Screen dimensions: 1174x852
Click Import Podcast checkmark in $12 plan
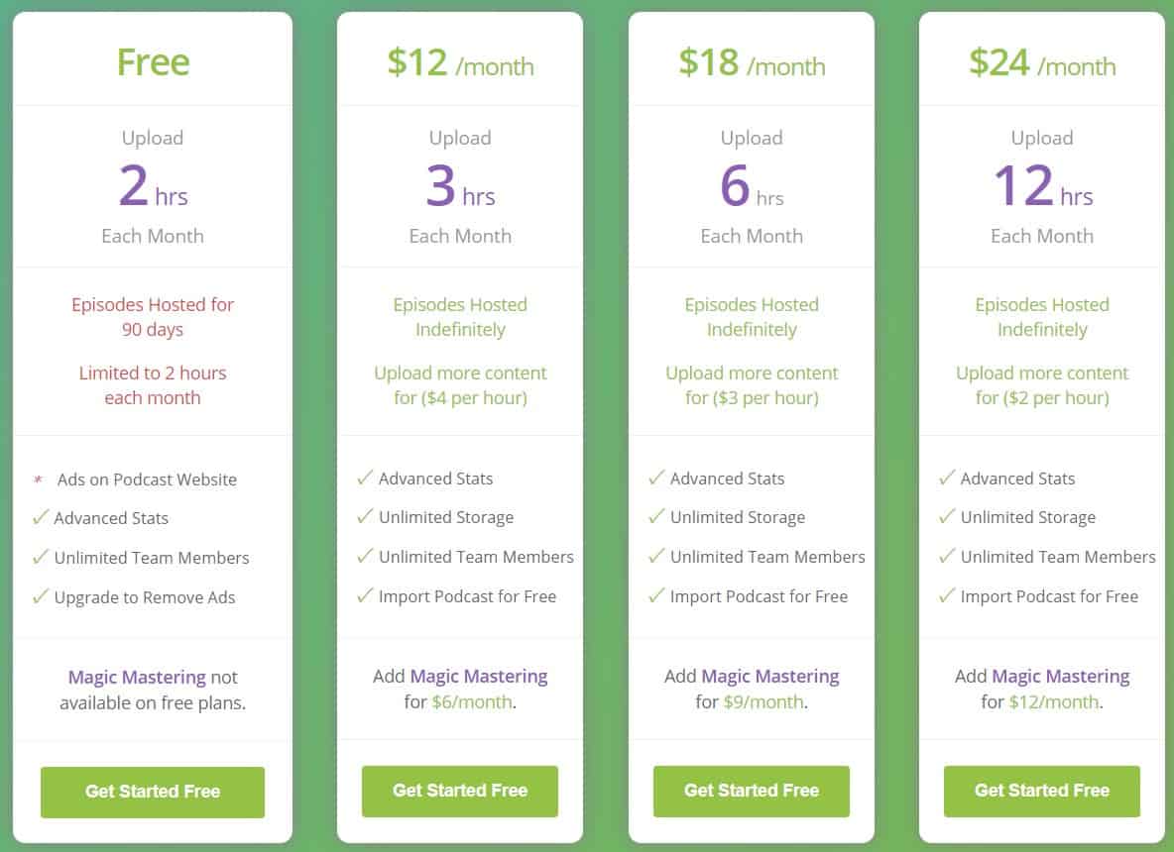pyautogui.click(x=365, y=595)
